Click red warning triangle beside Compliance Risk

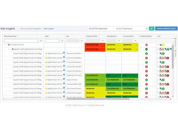pyautogui.click(x=9, y=45)
